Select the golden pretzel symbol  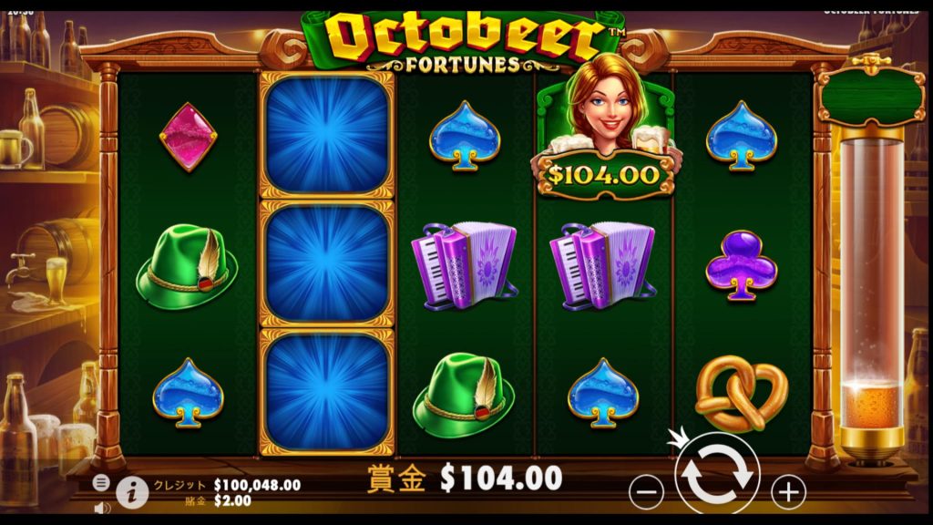742,393
